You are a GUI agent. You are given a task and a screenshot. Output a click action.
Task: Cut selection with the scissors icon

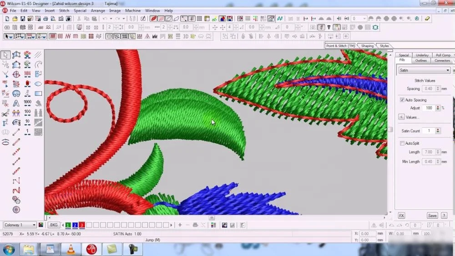79,19
